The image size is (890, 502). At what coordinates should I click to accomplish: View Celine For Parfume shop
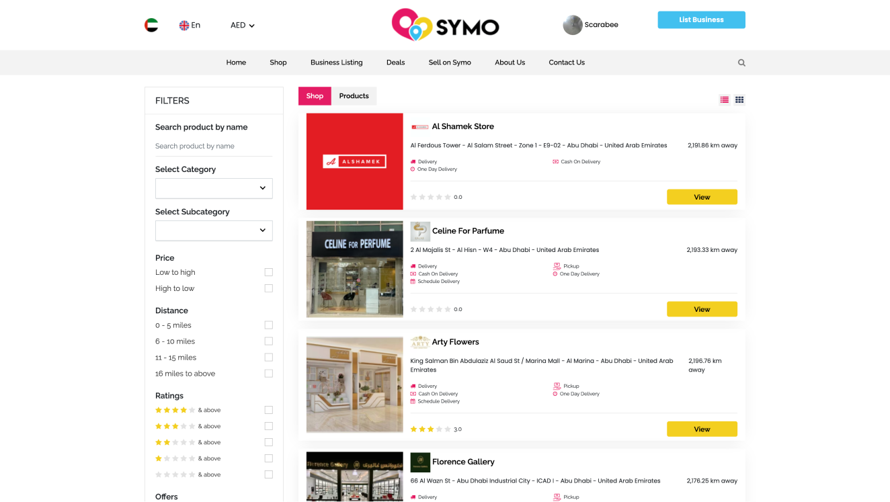(702, 309)
